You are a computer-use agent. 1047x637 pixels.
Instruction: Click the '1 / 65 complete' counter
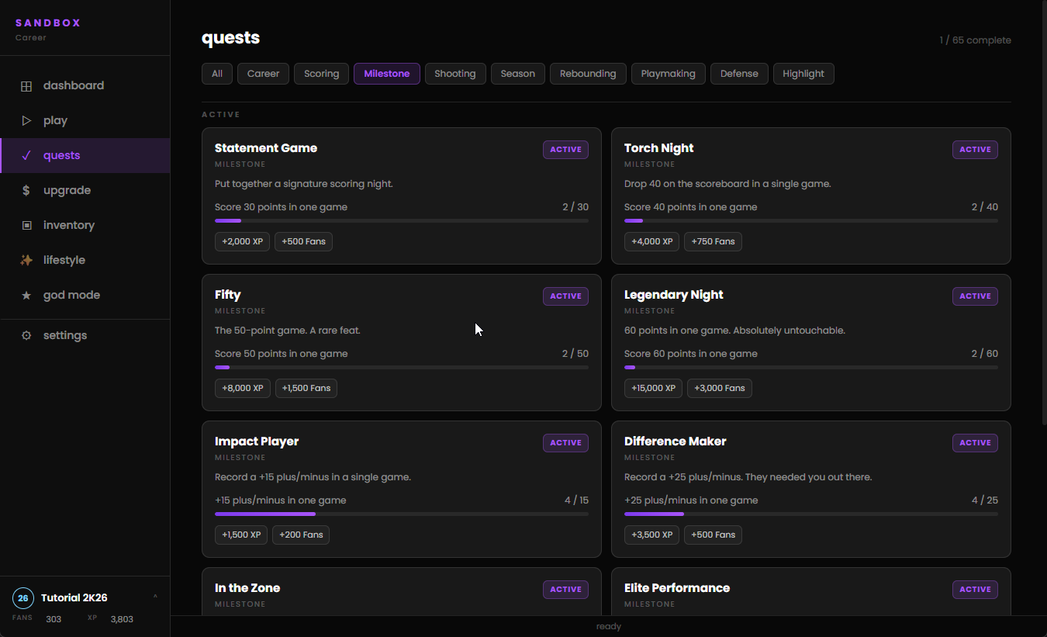click(975, 40)
